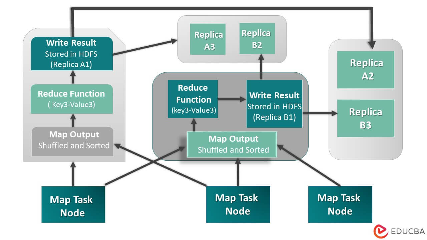The height and width of the screenshot is (240, 427).
Task: Select the right Map Task Node box
Action: click(x=340, y=204)
